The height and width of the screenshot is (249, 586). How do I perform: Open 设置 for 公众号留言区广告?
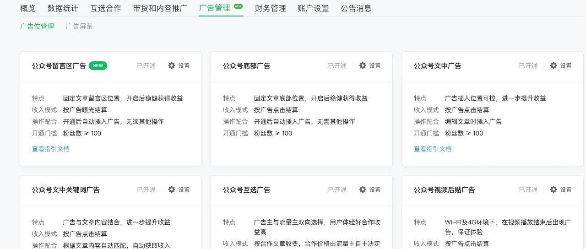coord(184,66)
